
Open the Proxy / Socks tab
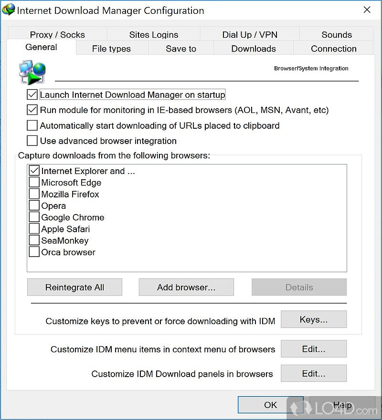point(57,35)
